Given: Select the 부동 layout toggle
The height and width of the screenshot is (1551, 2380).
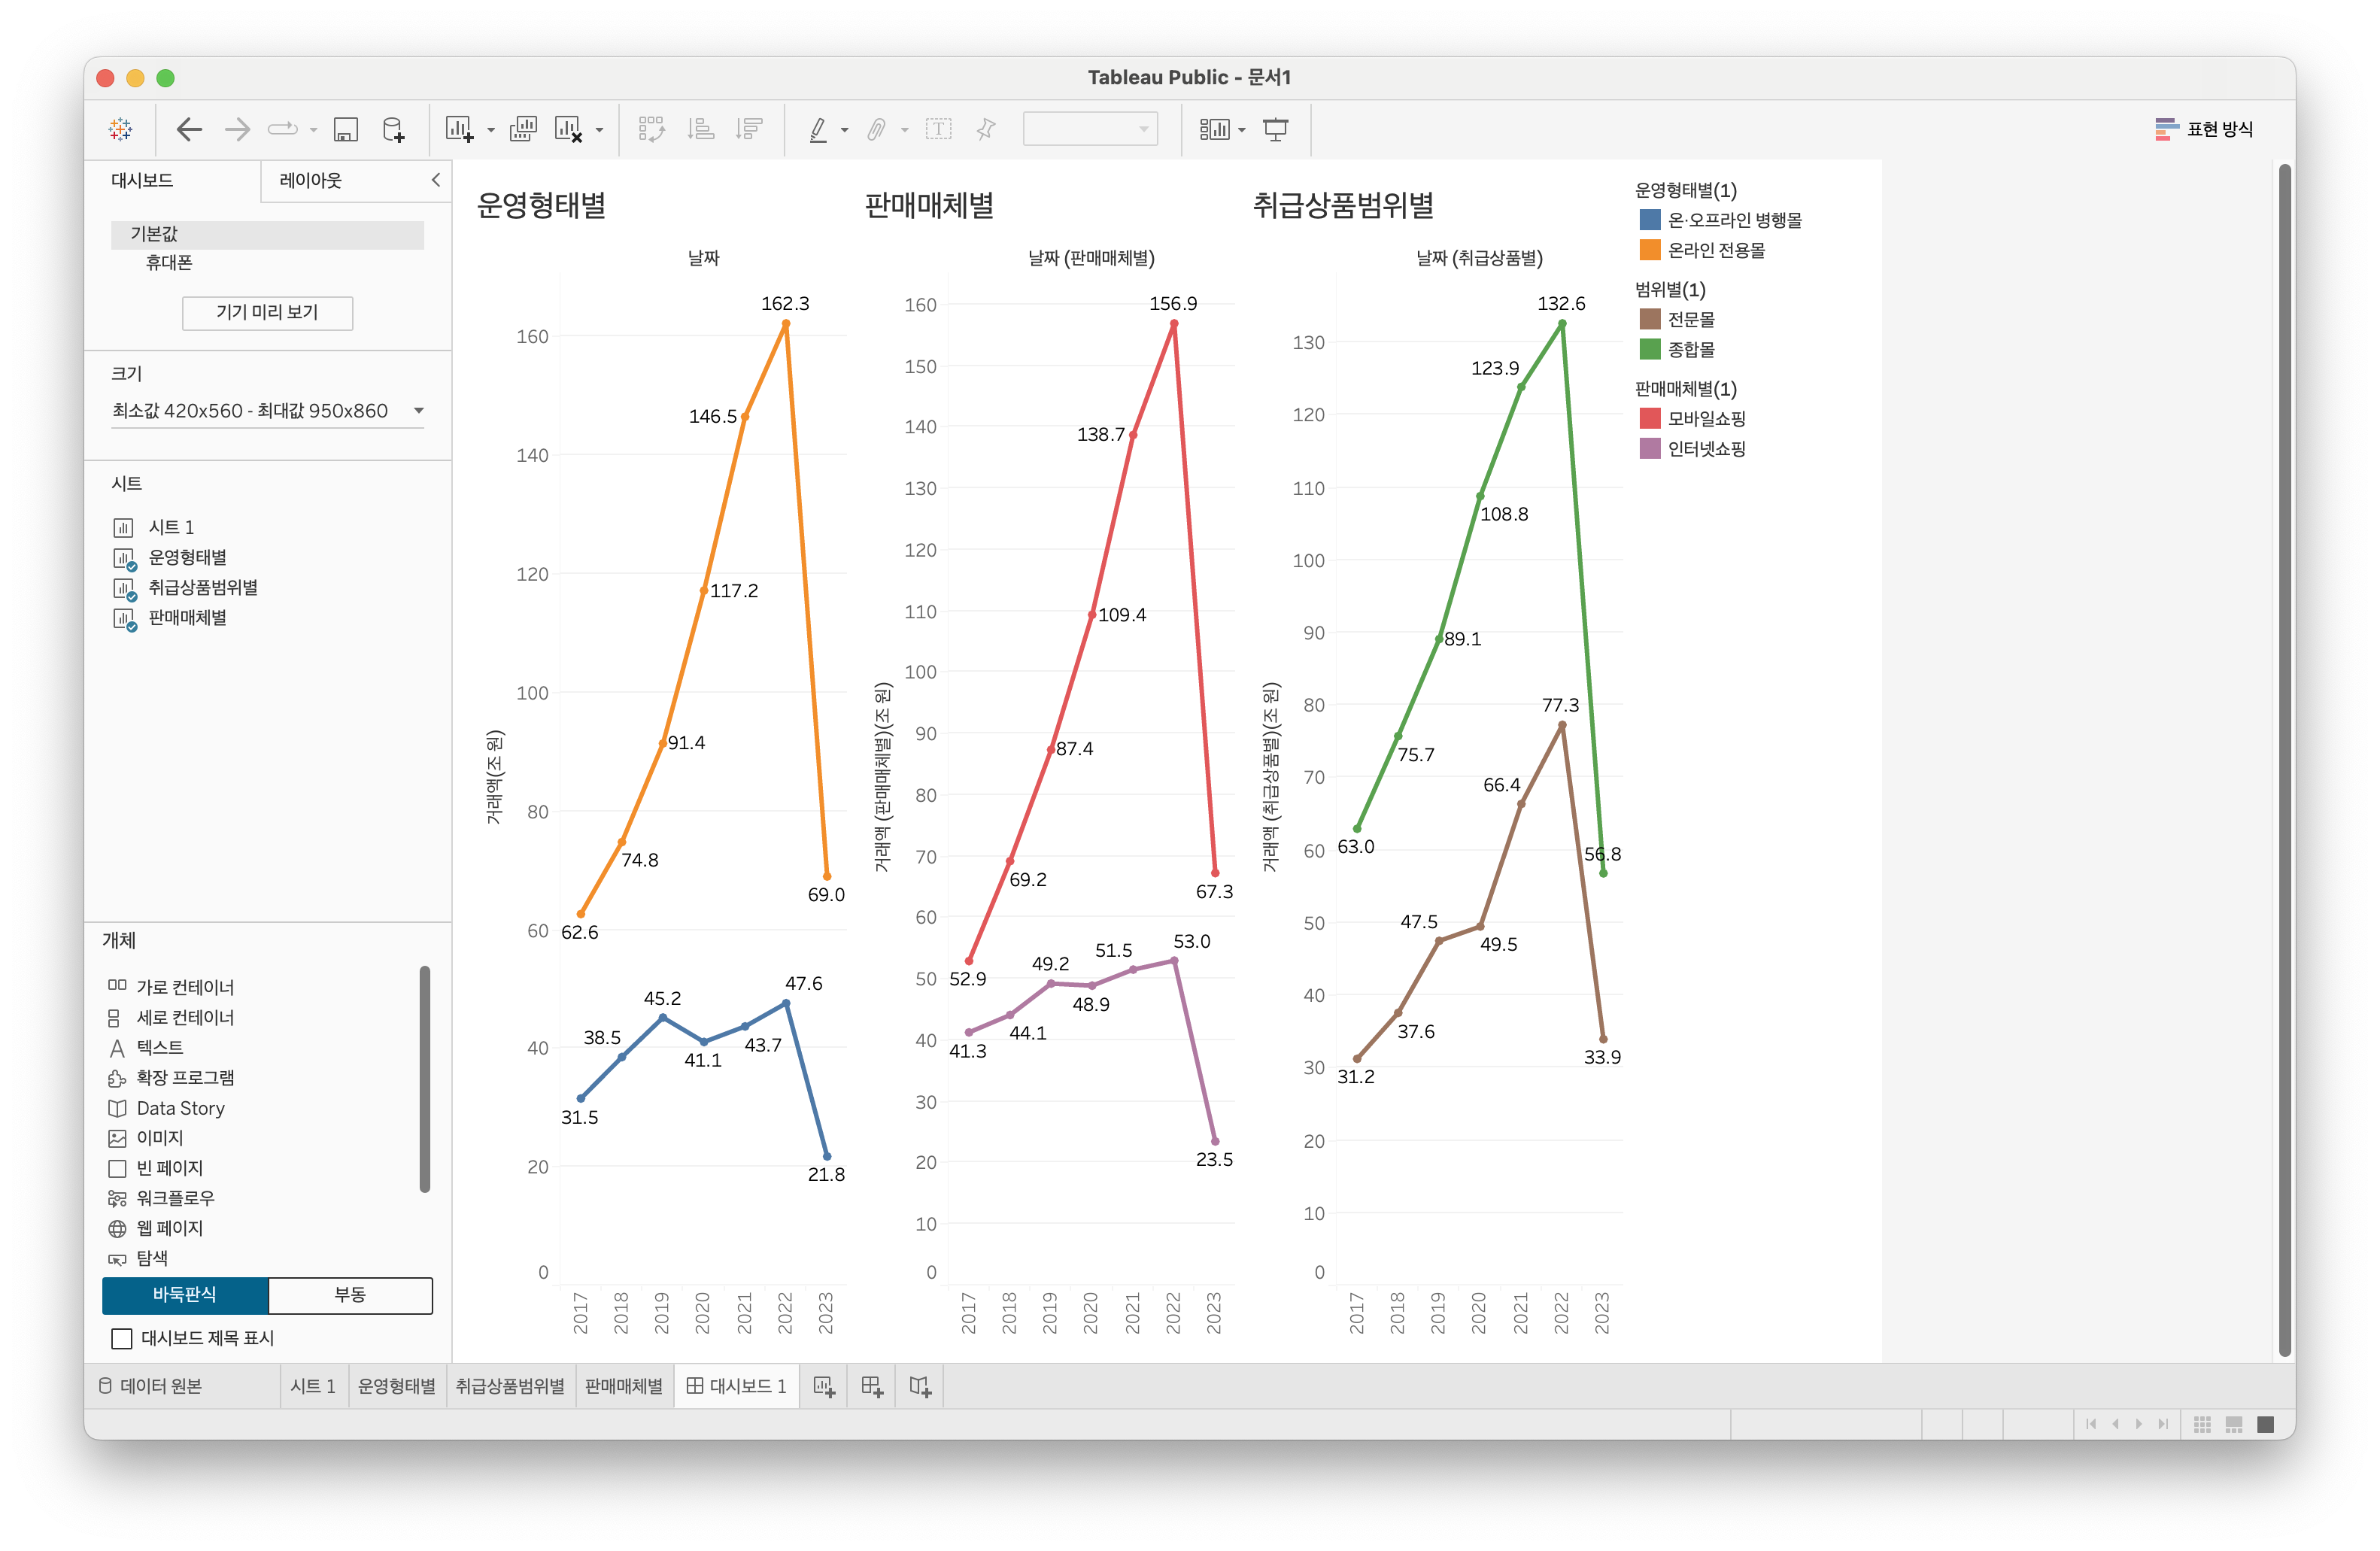Looking at the screenshot, I should pos(350,1294).
